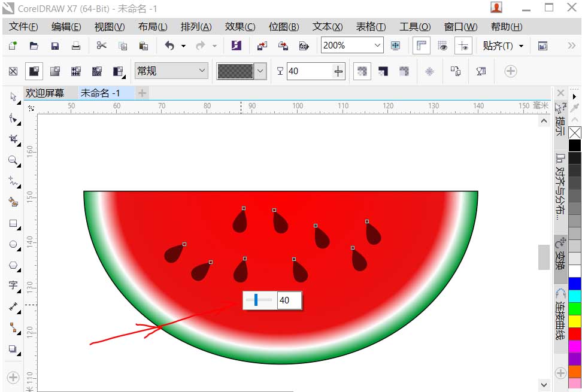The height and width of the screenshot is (392, 582).
Task: Select the Drop Shadow effects tool
Action: click(13, 349)
